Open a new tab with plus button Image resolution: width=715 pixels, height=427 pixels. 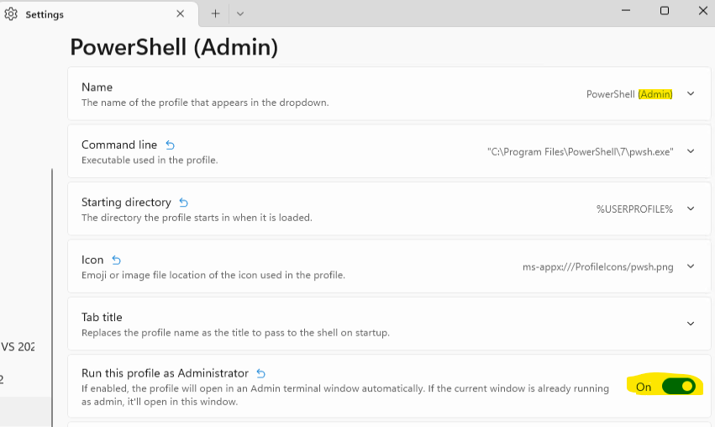click(x=215, y=13)
